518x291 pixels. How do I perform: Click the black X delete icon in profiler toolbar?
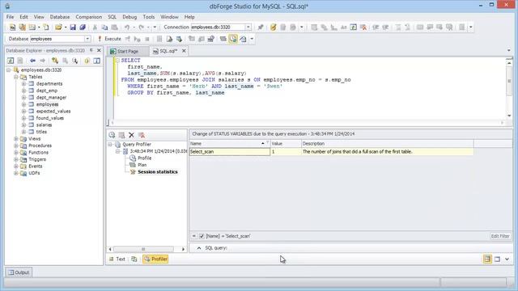click(x=131, y=135)
